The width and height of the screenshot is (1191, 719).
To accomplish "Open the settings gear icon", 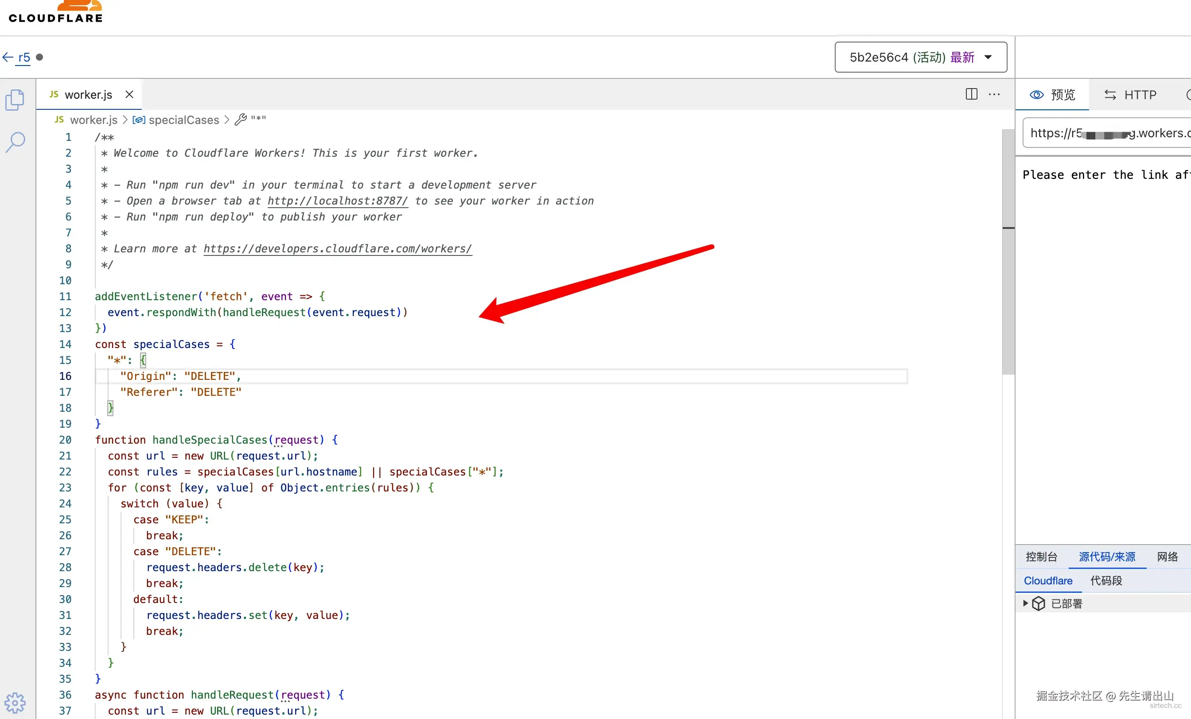I will [x=15, y=703].
